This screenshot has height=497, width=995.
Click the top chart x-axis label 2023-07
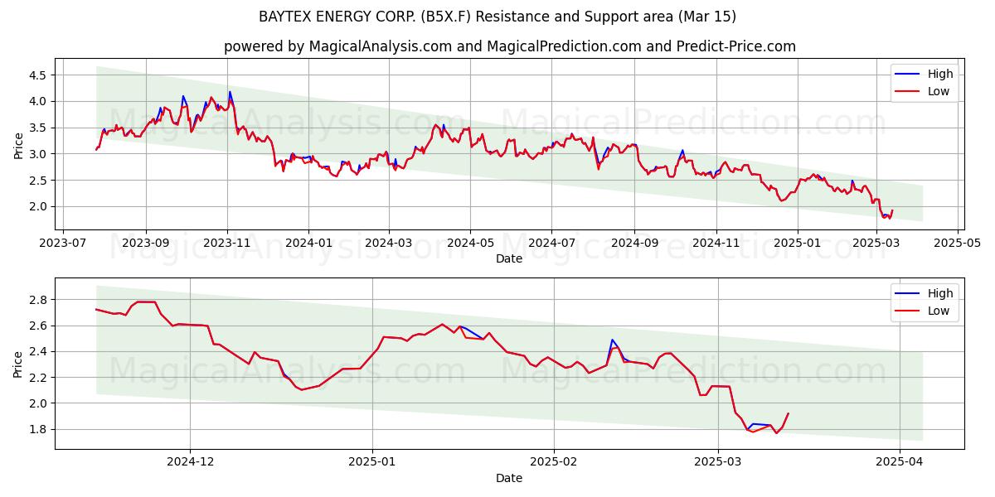tap(65, 244)
